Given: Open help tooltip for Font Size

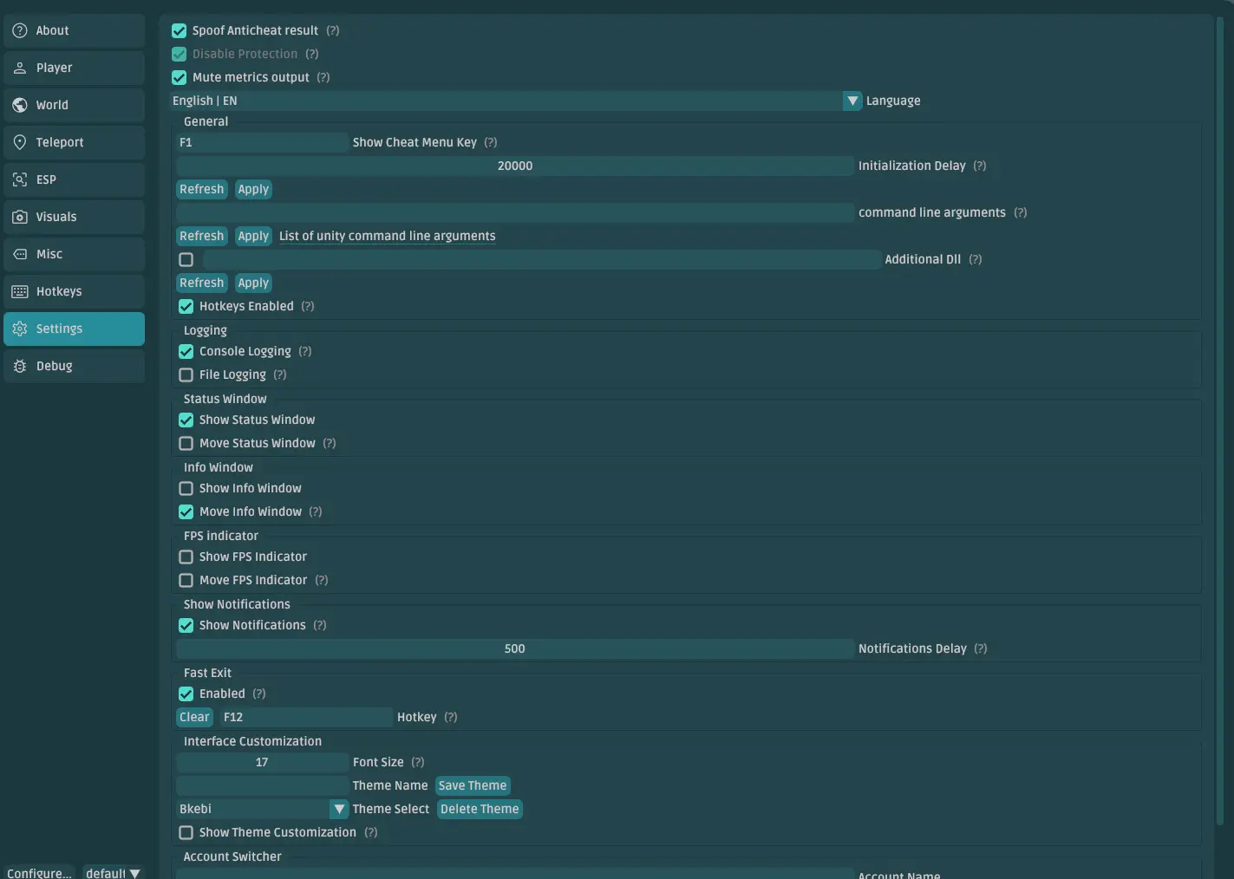Looking at the screenshot, I should coord(418,762).
